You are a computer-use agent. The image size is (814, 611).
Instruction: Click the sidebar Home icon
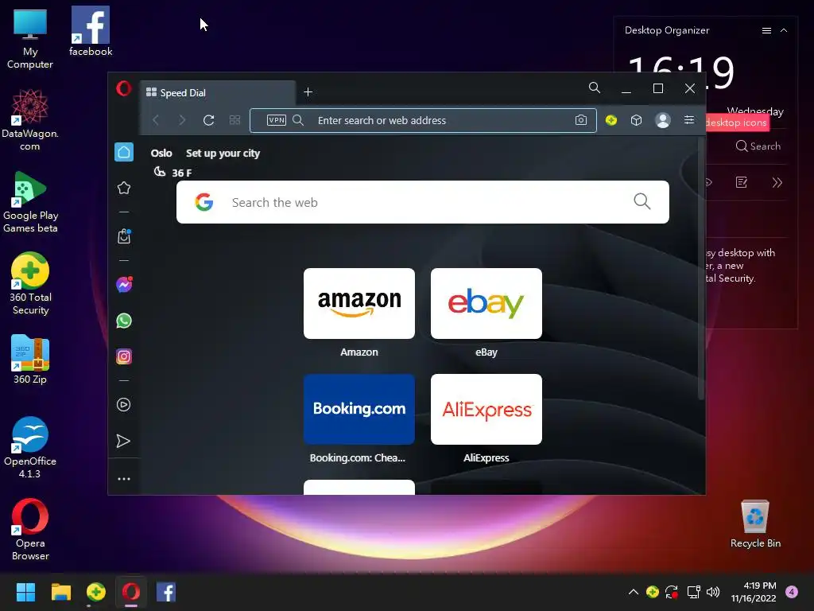(123, 152)
